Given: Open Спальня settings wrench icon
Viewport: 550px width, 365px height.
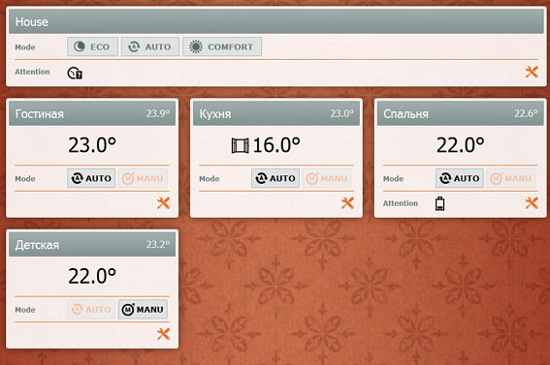Looking at the screenshot, I should tap(532, 203).
